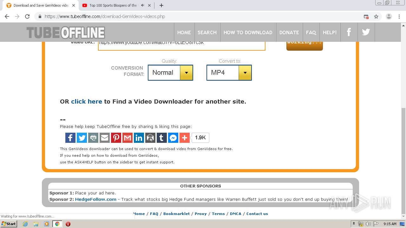Viewport: 406px width, 228px height.
Task: Click the blocked pop-up icon in address bar
Action: (x=366, y=16)
